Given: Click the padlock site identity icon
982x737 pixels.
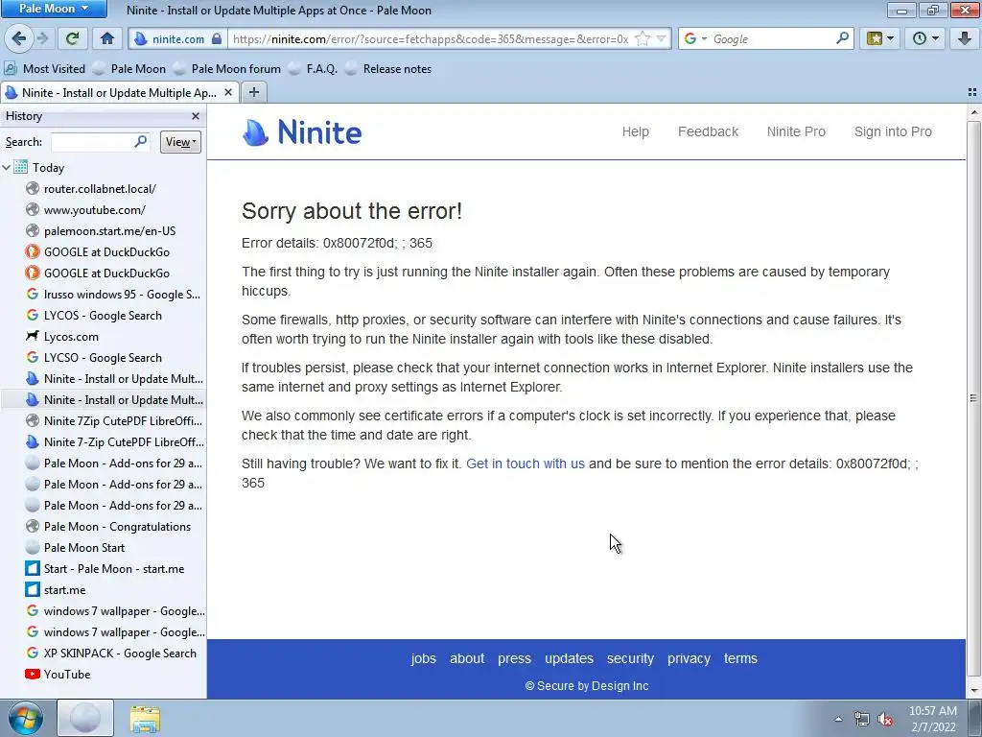Looking at the screenshot, I should coord(217,38).
